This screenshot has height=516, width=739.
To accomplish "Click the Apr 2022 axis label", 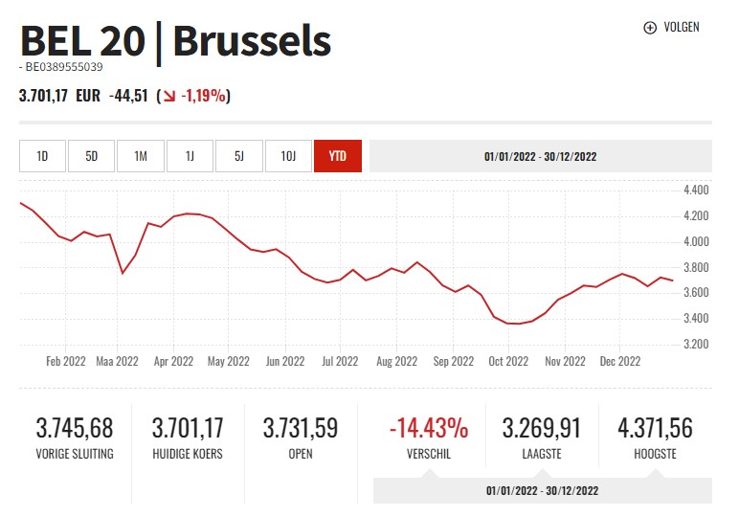I will pyautogui.click(x=174, y=361).
